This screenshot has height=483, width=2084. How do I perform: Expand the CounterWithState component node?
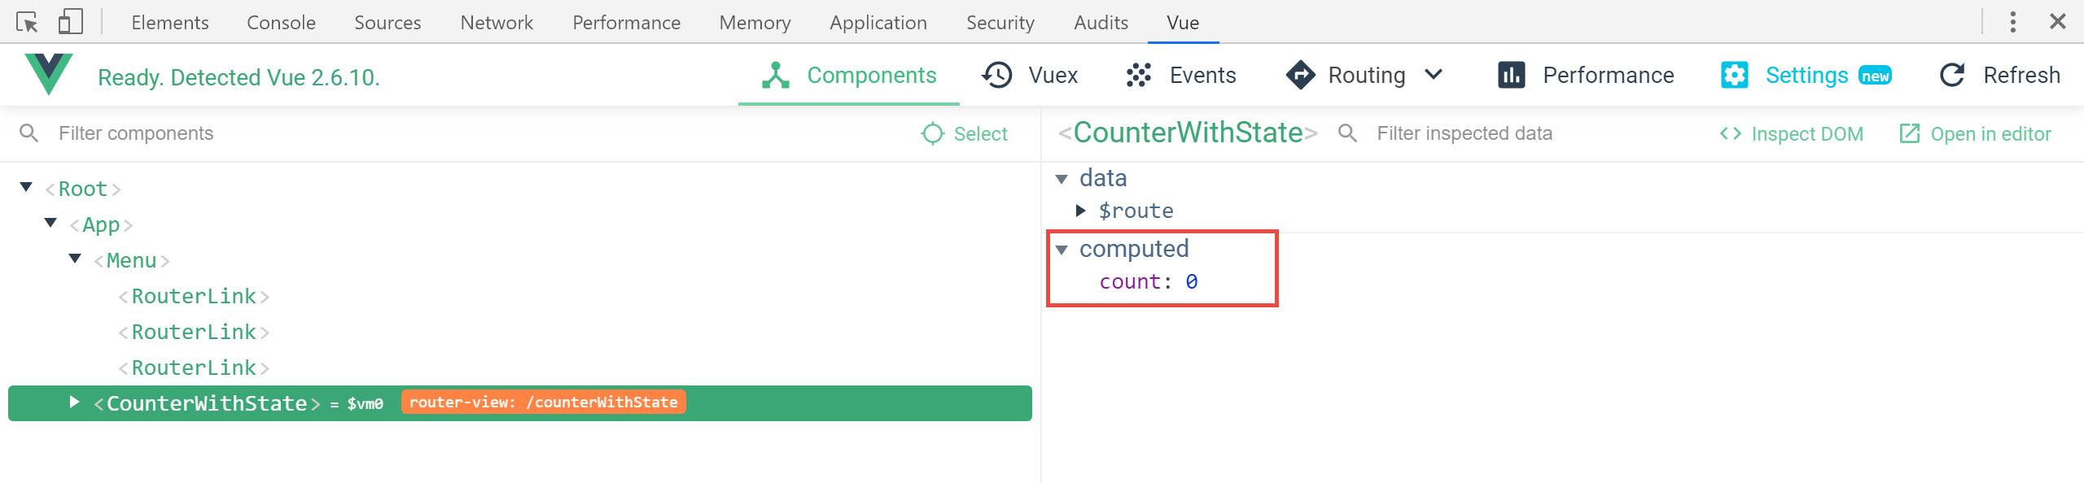click(x=75, y=402)
